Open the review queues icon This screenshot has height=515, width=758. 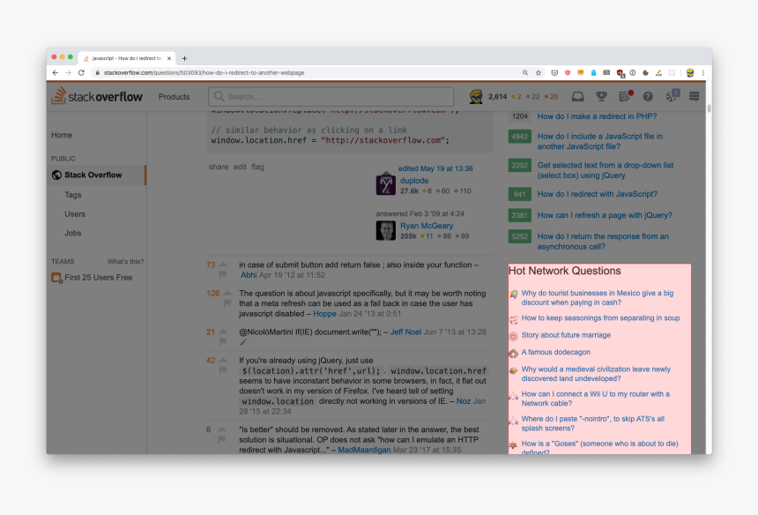(625, 96)
